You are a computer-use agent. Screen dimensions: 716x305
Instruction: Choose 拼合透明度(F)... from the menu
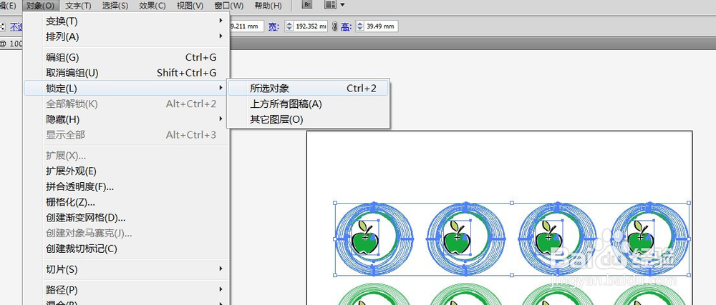tap(127, 186)
